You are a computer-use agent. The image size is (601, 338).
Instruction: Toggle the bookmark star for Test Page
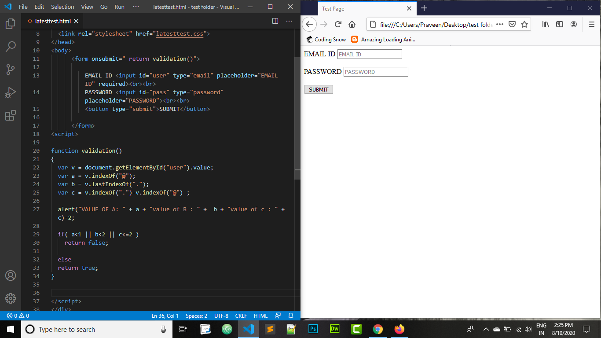(x=524, y=25)
